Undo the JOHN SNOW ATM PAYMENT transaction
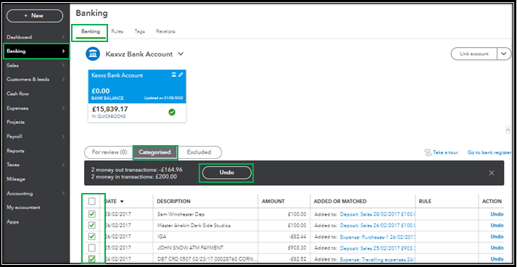 click(497, 248)
